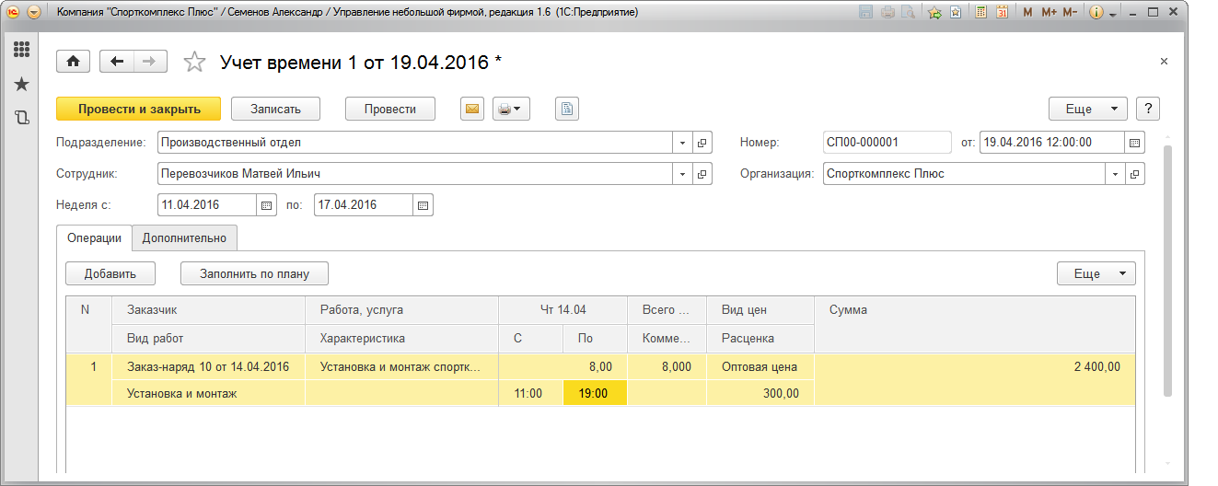This screenshot has height=486, width=1218.
Task: Expand the Подразделение dropdown list
Action: click(683, 143)
